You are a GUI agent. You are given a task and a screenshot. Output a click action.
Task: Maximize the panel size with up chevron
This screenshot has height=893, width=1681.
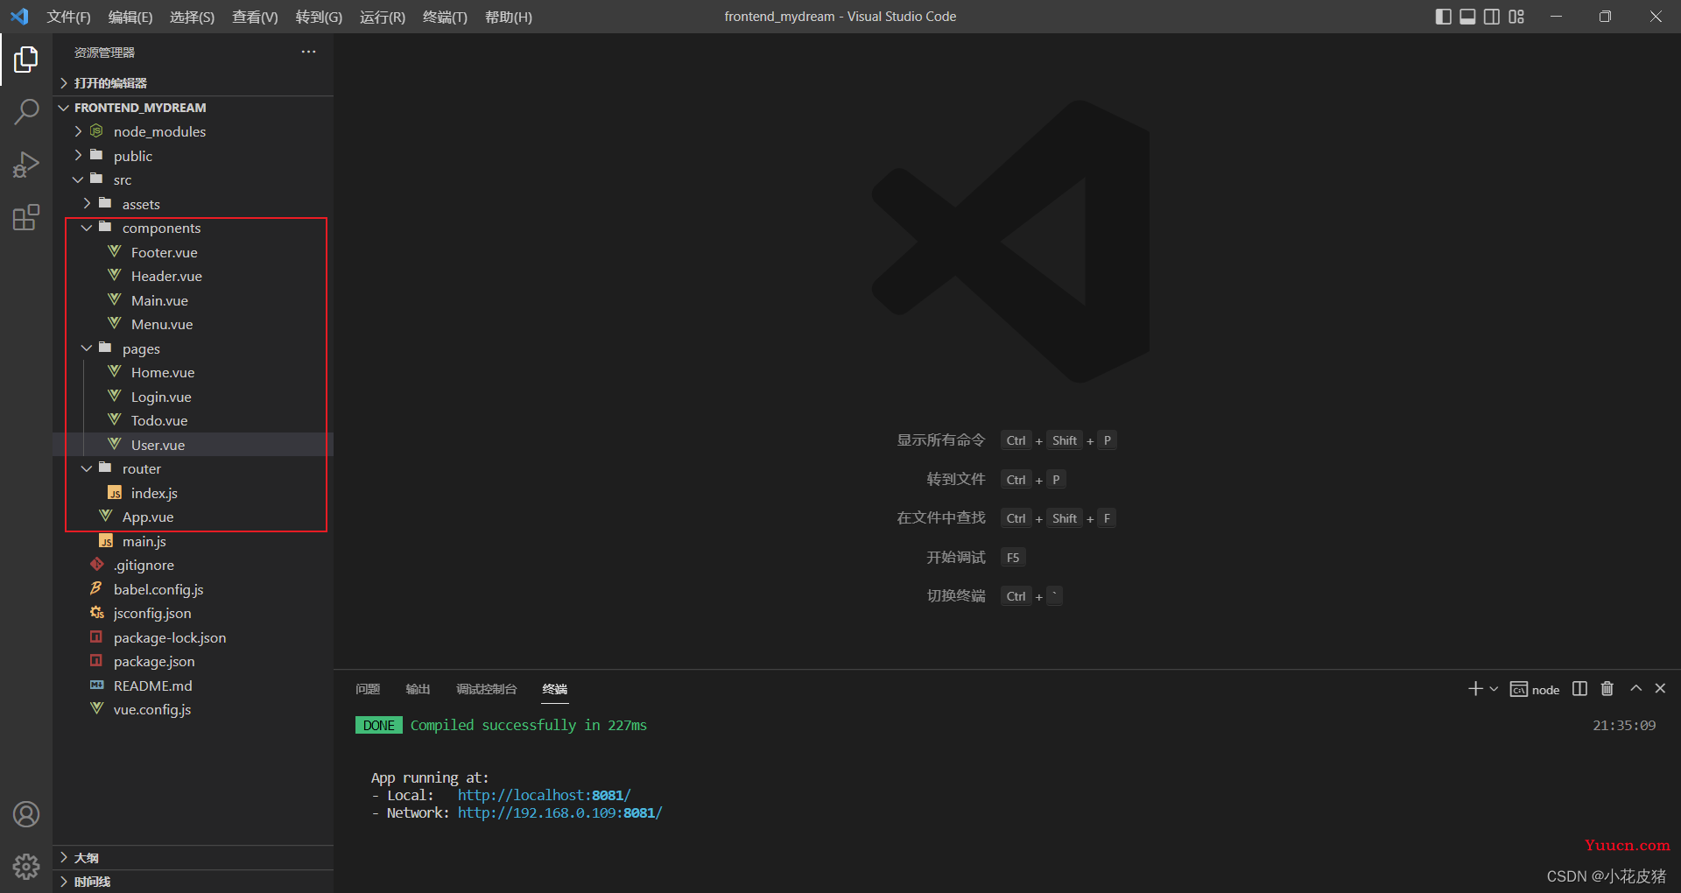(x=1635, y=689)
